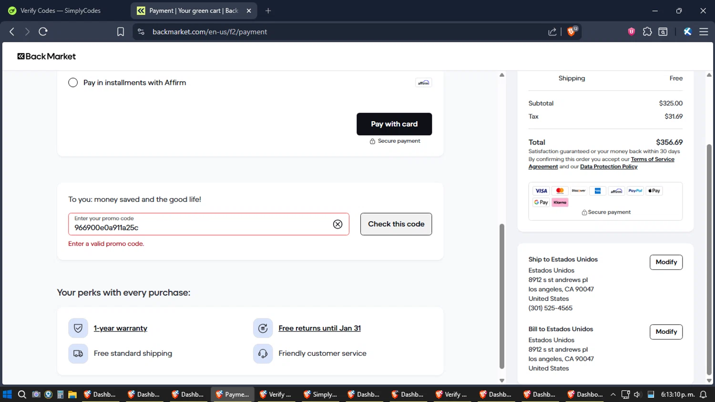Switch to the Simply... taskbar window
This screenshot has height=402, width=715.
click(321, 394)
